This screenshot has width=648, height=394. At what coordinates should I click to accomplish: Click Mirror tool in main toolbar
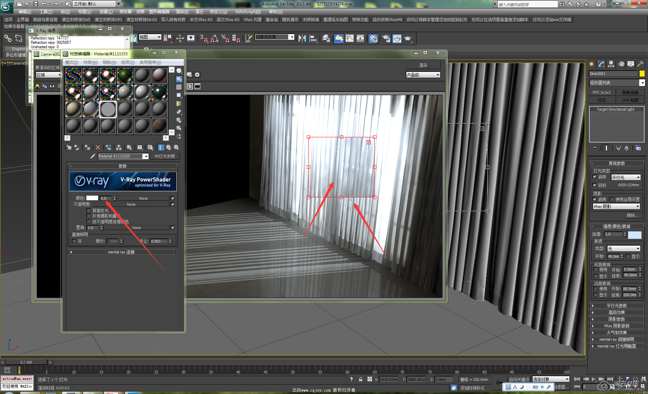point(302,38)
